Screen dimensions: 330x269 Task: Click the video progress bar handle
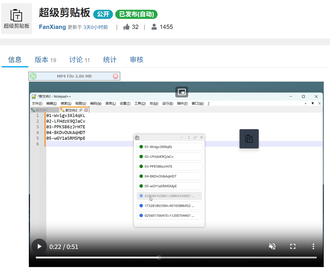click(159, 258)
